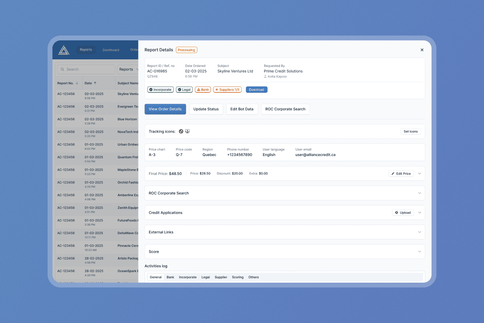Open the Scoring activities log tab
The height and width of the screenshot is (323, 484).
point(238,277)
